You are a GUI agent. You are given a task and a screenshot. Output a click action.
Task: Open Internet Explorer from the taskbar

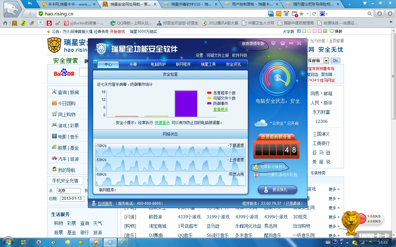coord(123,242)
